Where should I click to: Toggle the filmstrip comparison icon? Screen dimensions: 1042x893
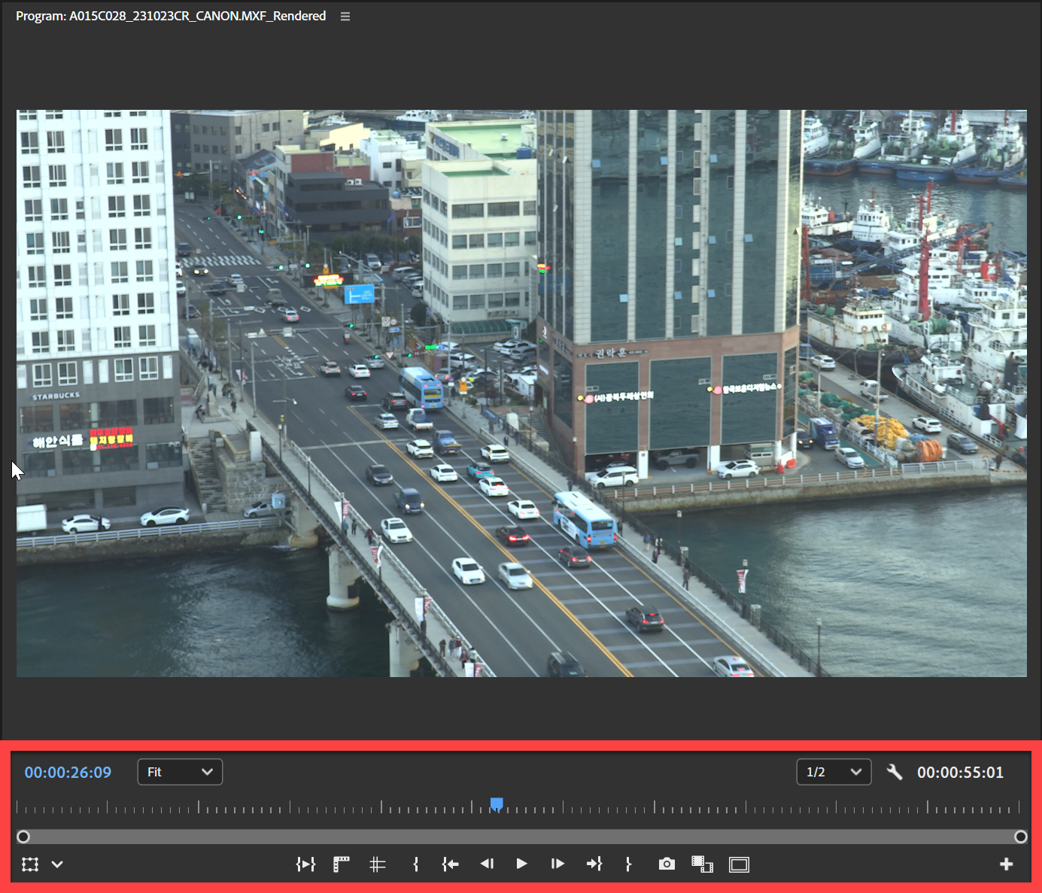pyautogui.click(x=702, y=864)
